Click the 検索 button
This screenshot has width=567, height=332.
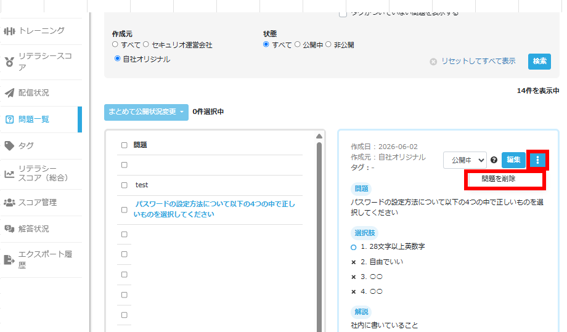coord(539,62)
